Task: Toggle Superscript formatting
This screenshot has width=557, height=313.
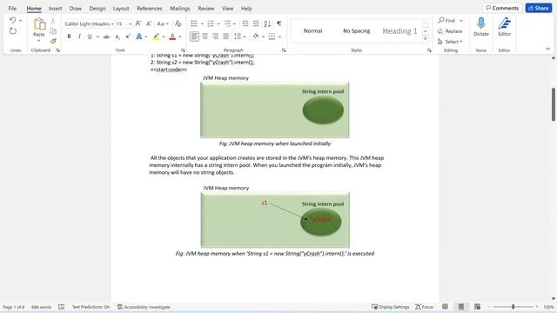Action: (128, 37)
